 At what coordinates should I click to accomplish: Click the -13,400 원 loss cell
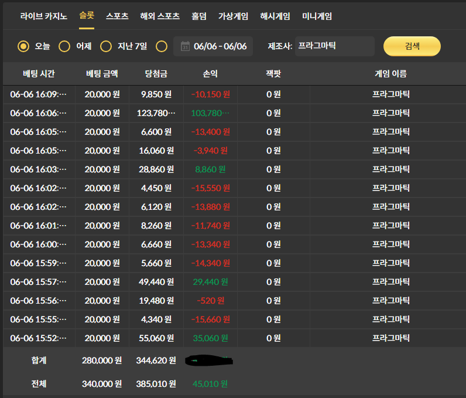click(x=210, y=132)
